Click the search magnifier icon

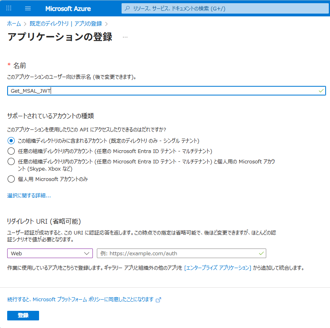point(127,8)
